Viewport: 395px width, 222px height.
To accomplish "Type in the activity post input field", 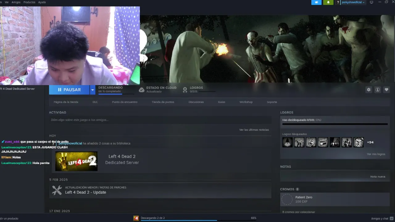I will point(160,120).
